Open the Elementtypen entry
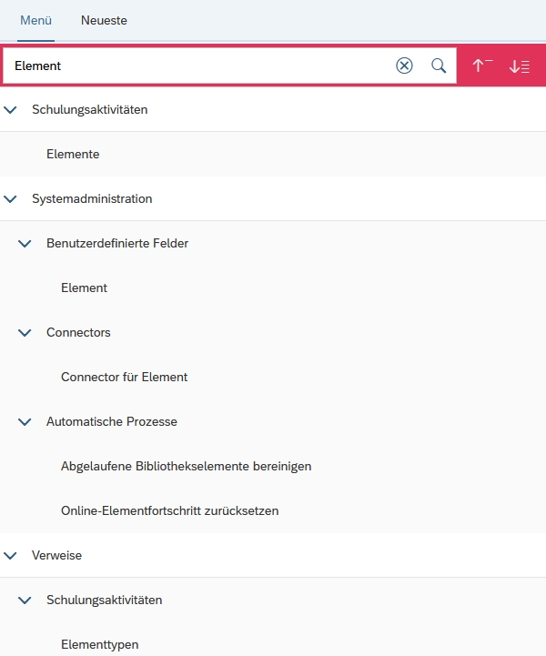The width and height of the screenshot is (546, 656). (99, 644)
